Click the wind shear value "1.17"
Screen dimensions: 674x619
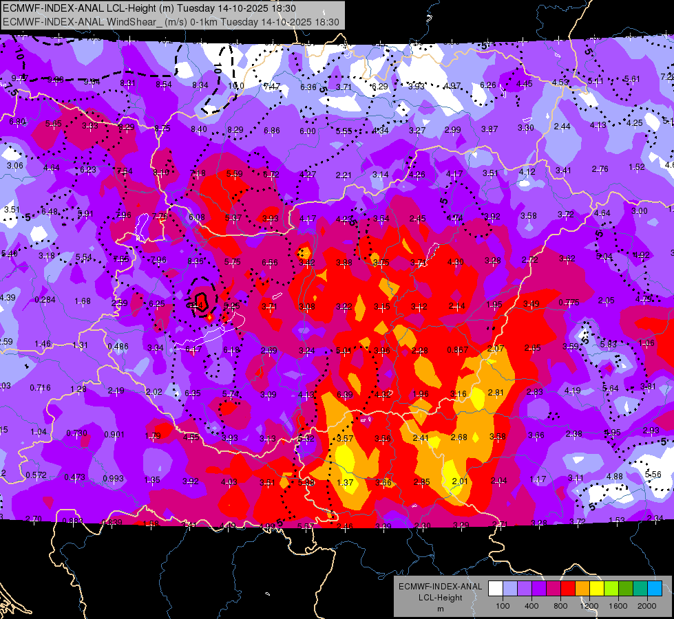click(538, 479)
